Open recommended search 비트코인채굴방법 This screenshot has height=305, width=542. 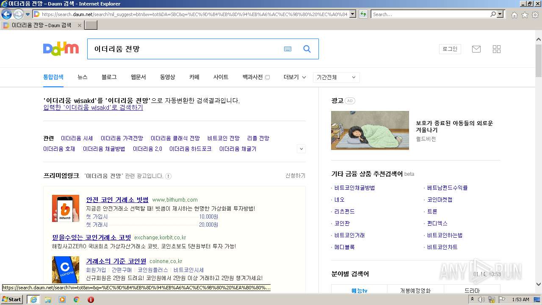pyautogui.click(x=355, y=188)
